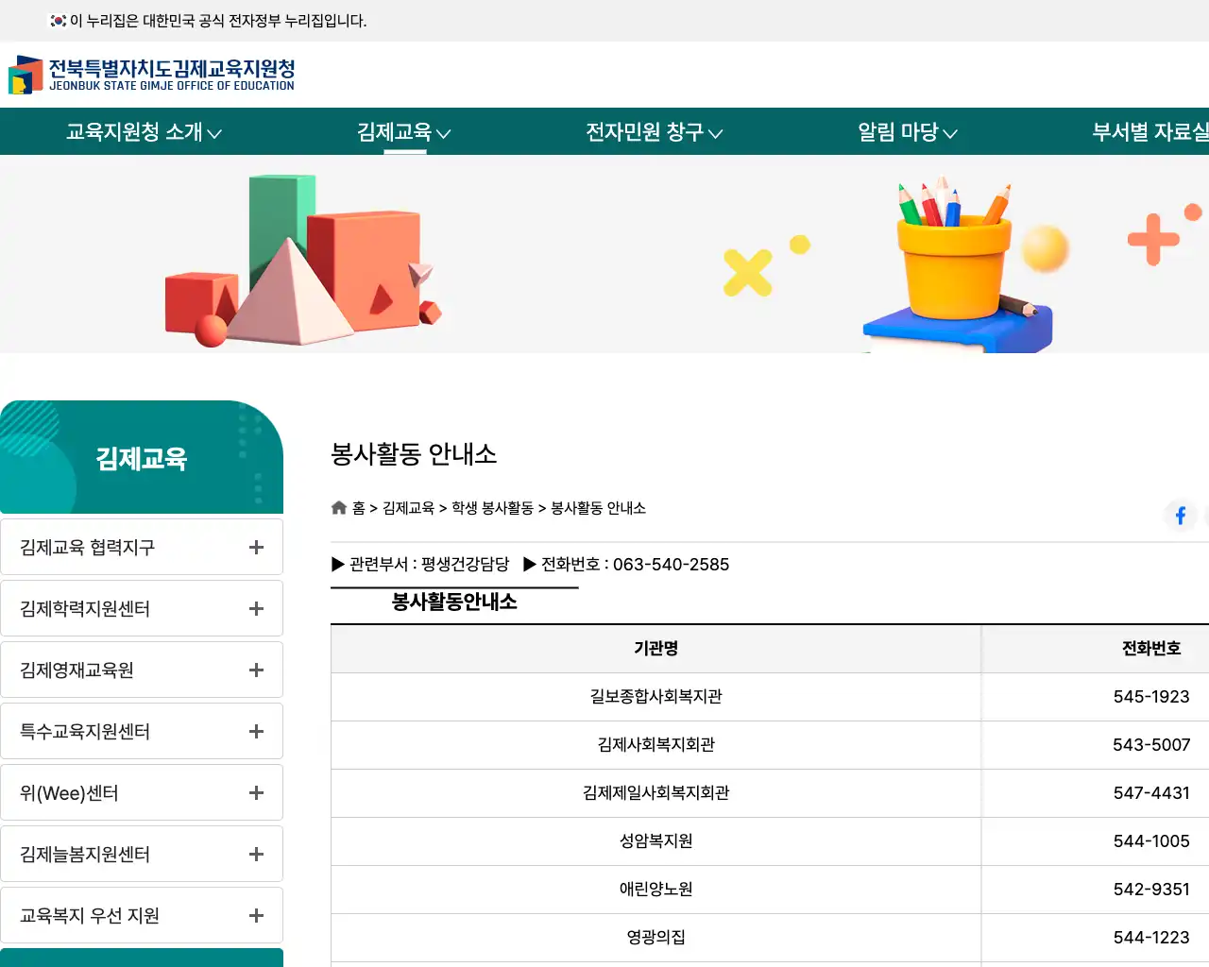This screenshot has height=967, width=1209.
Task: Select the 봉사활동안내소 tab heading
Action: [x=454, y=602]
